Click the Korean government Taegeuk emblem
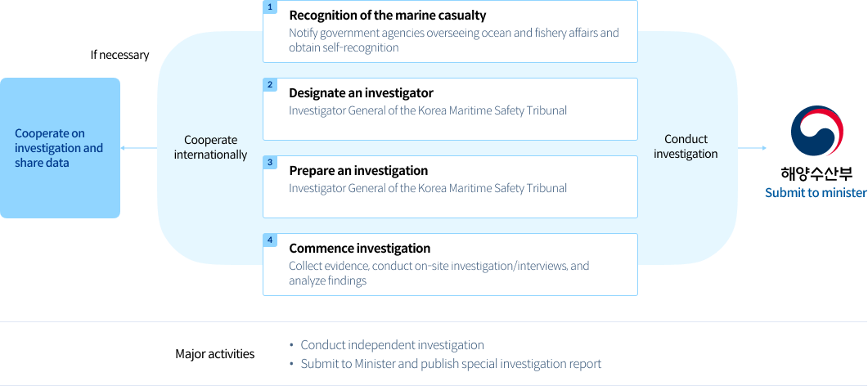 click(815, 132)
